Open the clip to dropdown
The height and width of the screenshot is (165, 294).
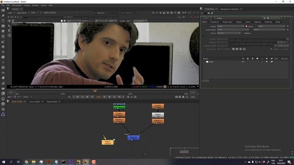point(229,33)
